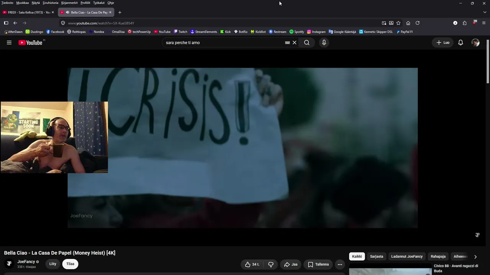Go forward one page in browser
Viewport: 490px width, 275px height.
(x=24, y=23)
